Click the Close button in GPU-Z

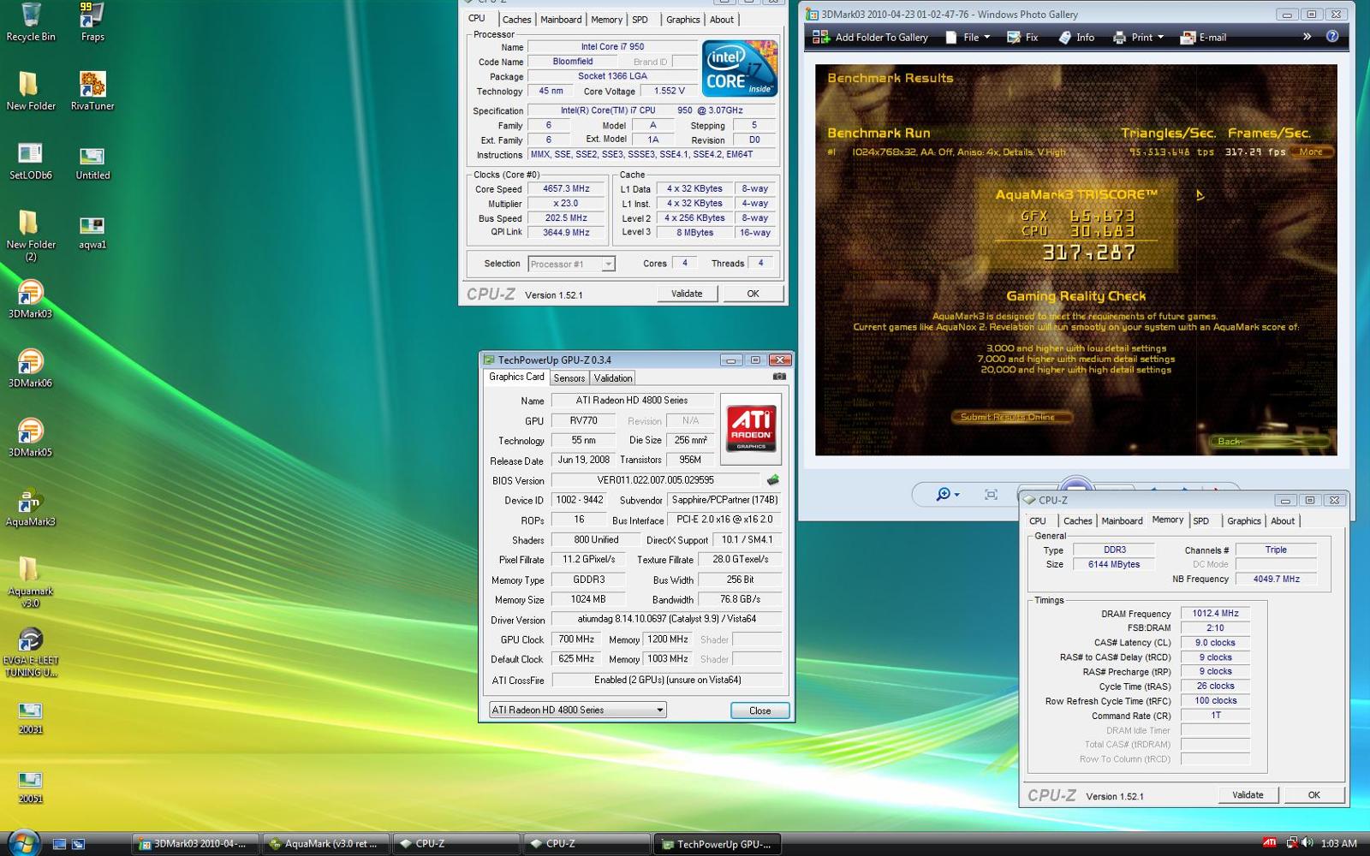point(759,710)
